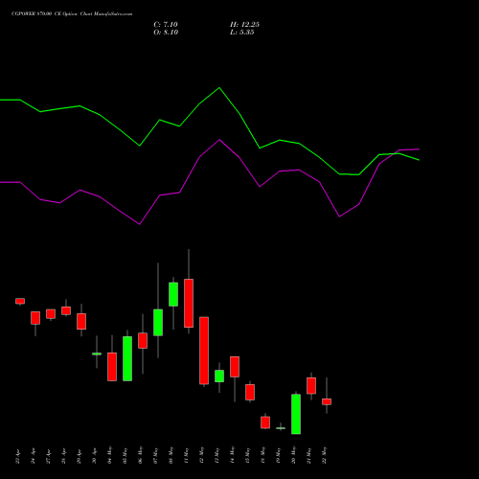Click the '19 May' date label
This screenshot has height=479, width=479.
(279, 455)
